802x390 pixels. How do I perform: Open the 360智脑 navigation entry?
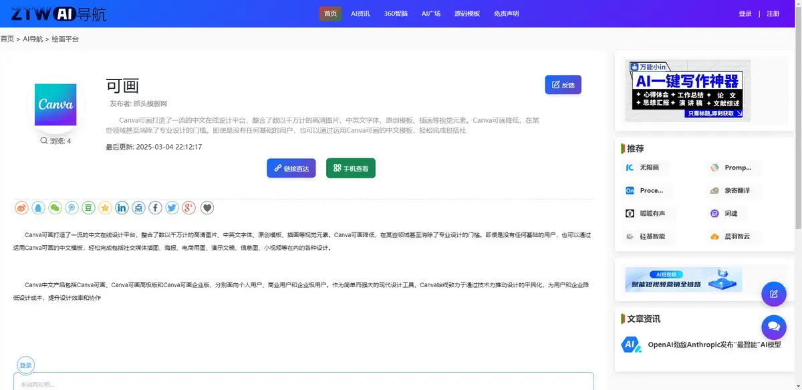396,13
